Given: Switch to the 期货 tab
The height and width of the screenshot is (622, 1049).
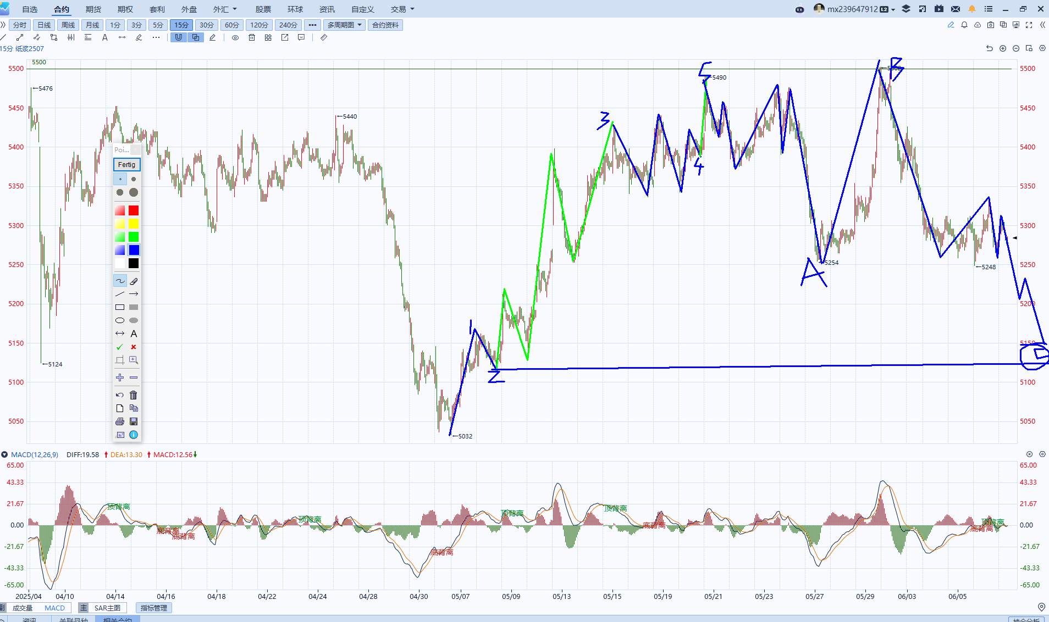Looking at the screenshot, I should tap(93, 9).
